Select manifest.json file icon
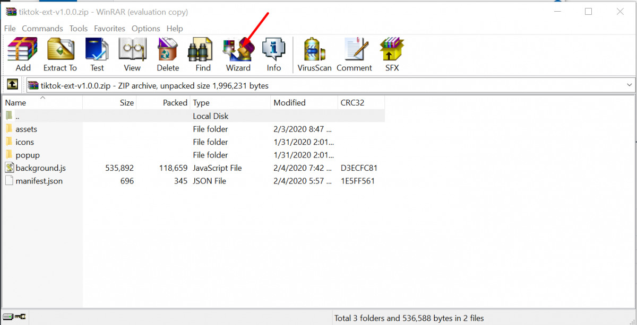The width and height of the screenshot is (637, 325). pyautogui.click(x=9, y=181)
